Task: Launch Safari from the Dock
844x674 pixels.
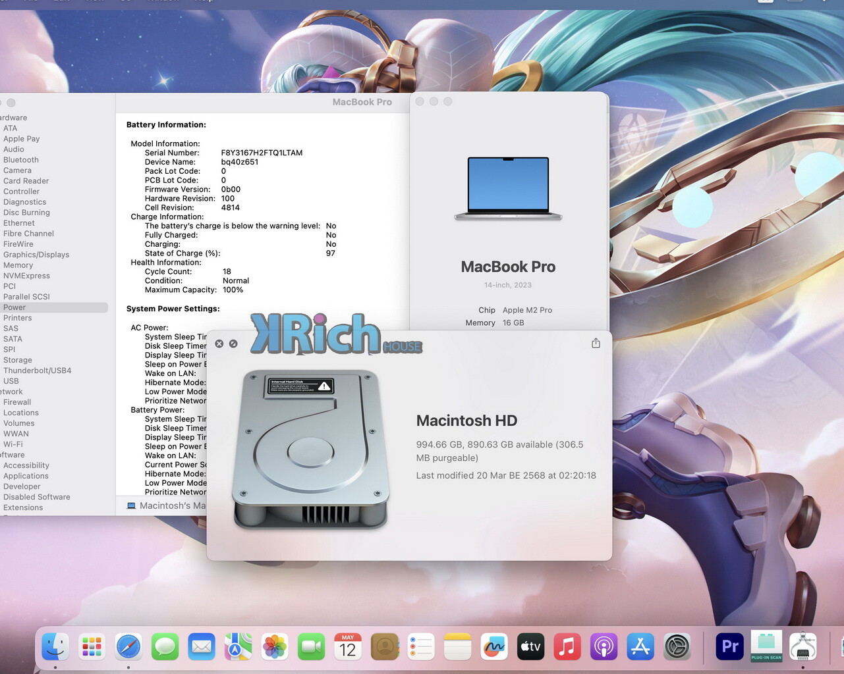Action: tap(128, 646)
